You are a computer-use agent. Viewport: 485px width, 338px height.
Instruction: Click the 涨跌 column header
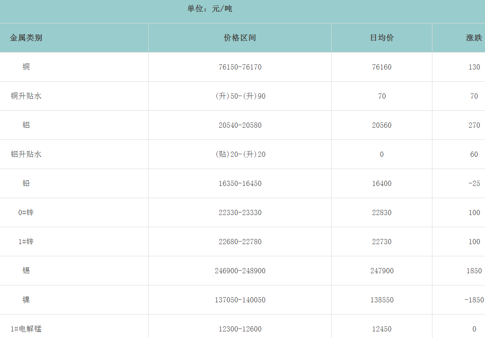474,38
